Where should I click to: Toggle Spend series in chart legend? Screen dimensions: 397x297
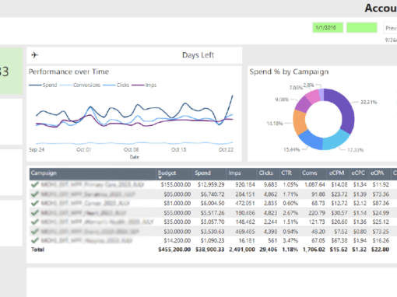43,85
